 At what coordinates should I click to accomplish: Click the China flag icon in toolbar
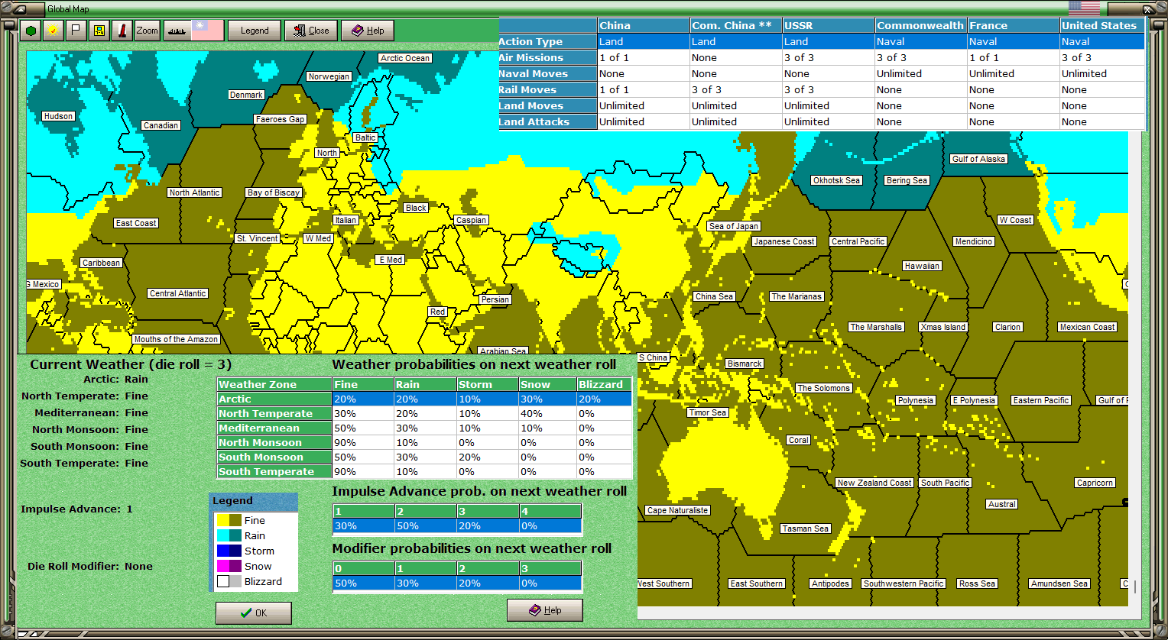207,31
